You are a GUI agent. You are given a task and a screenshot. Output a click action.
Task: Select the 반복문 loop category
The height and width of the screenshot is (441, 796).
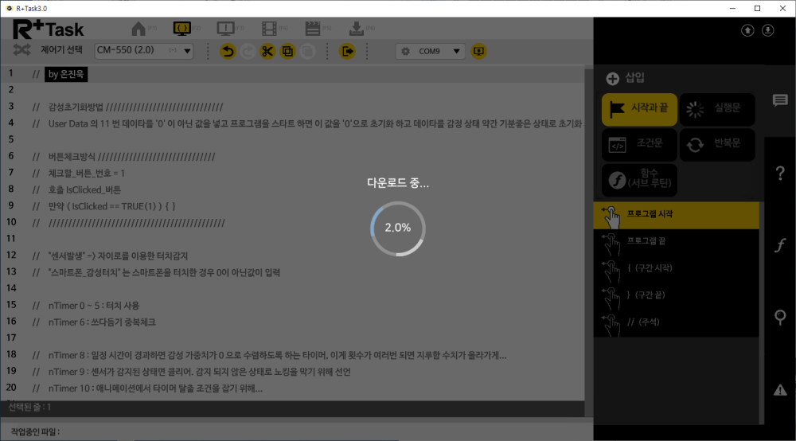(716, 145)
